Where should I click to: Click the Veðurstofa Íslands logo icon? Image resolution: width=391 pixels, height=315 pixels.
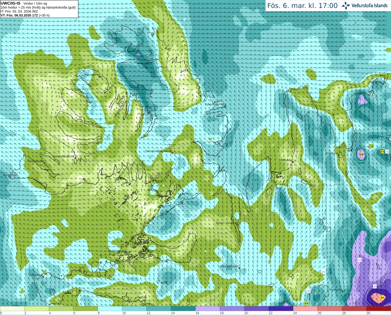click(x=346, y=6)
